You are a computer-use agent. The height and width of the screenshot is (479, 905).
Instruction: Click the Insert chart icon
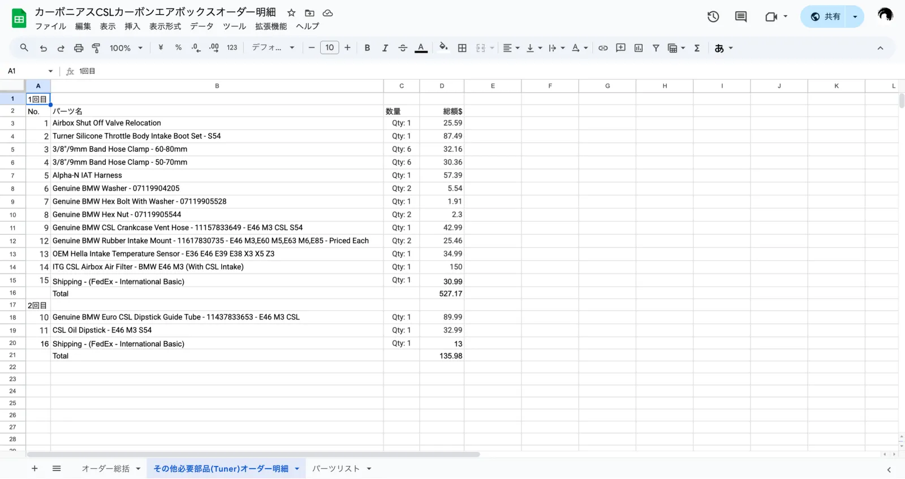[x=639, y=48]
